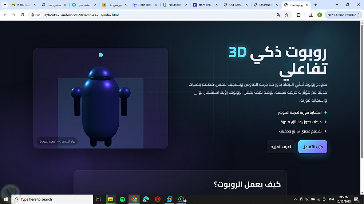Open the VirtualBox-style taskbar icon
Viewport: 364px width, 204px height.
click(x=170, y=199)
